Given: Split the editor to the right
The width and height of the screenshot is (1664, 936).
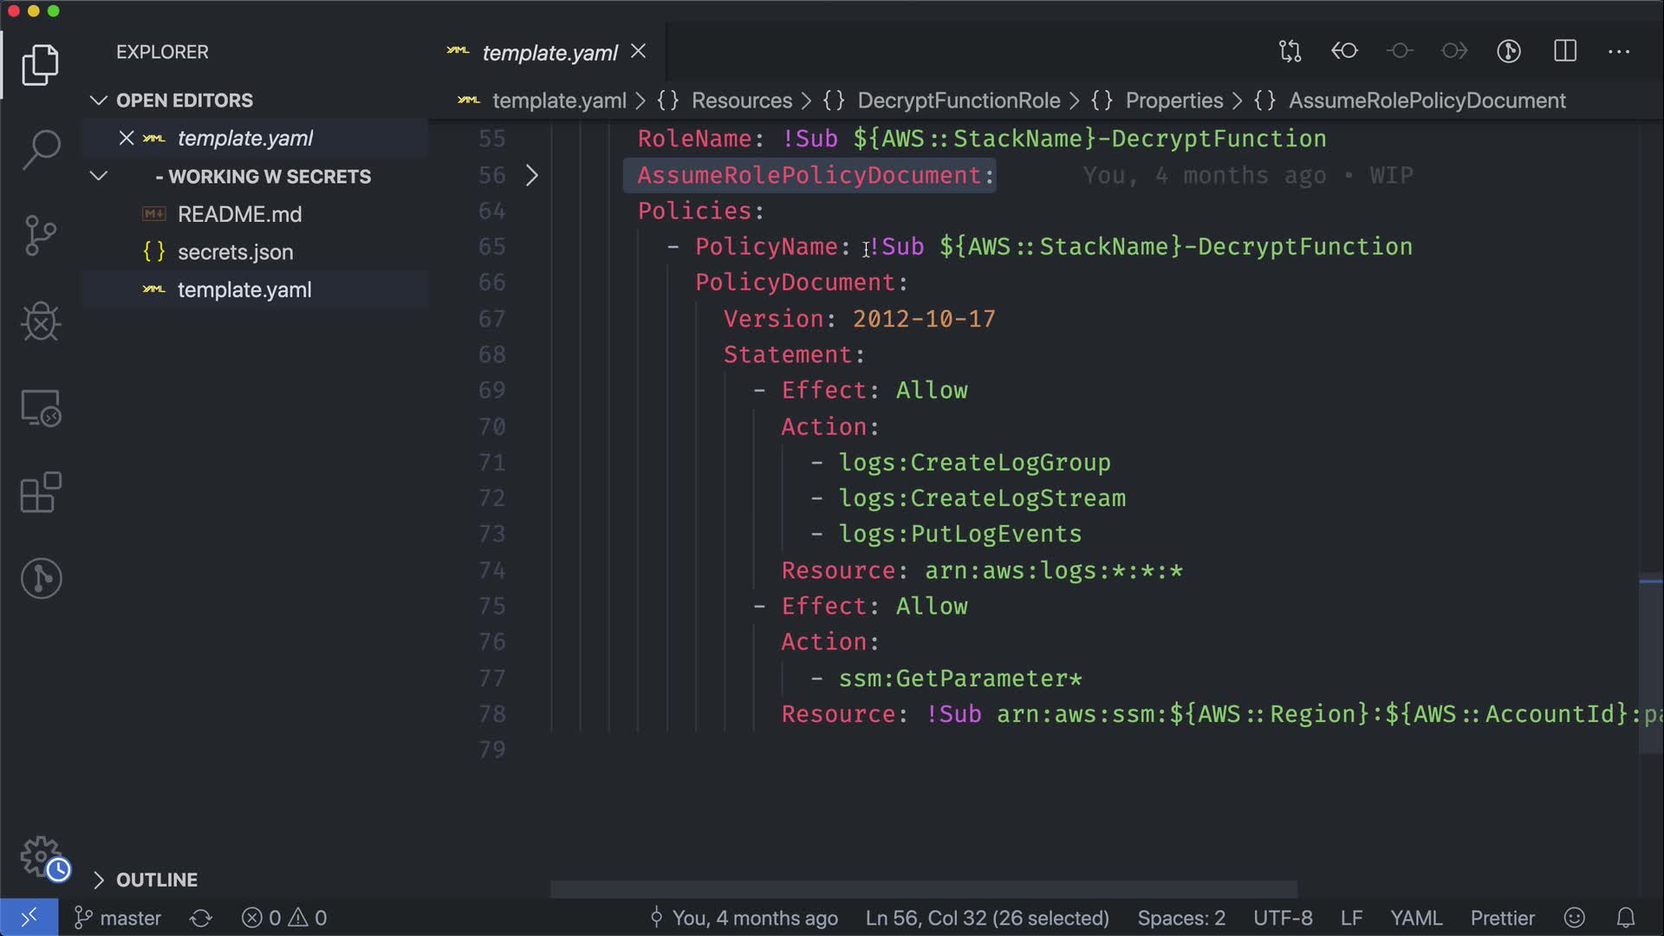Looking at the screenshot, I should tap(1565, 52).
